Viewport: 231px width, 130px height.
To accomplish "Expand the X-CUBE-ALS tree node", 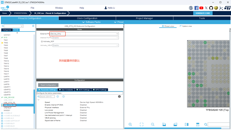I will [2, 118].
